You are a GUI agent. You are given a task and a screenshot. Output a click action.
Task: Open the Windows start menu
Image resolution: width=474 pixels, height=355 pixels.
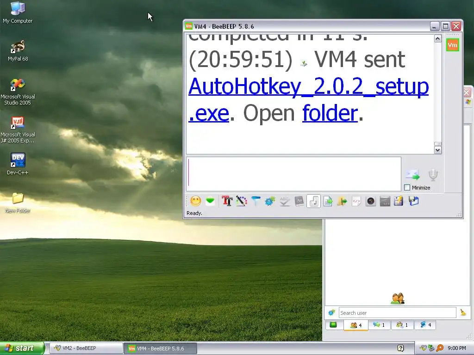(22, 349)
